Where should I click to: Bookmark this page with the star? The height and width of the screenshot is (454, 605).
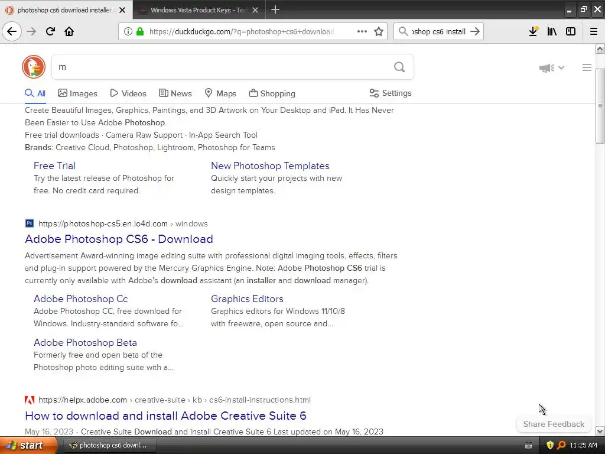[x=379, y=31]
